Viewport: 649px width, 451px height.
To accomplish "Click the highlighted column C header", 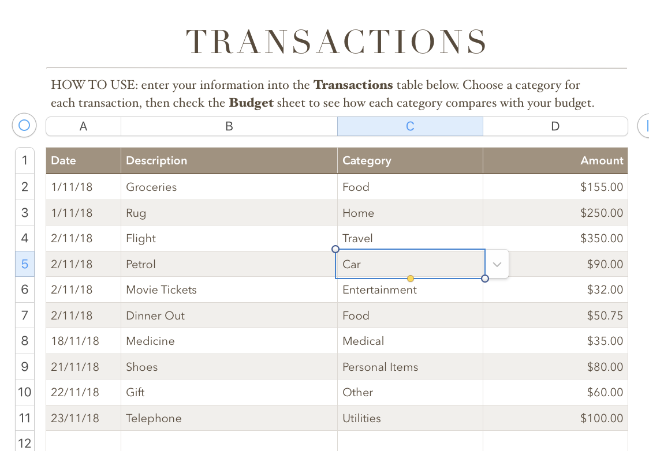I will pyautogui.click(x=410, y=126).
